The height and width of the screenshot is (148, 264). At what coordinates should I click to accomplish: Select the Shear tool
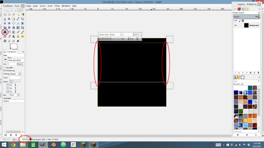pyautogui.click(x=9, y=28)
